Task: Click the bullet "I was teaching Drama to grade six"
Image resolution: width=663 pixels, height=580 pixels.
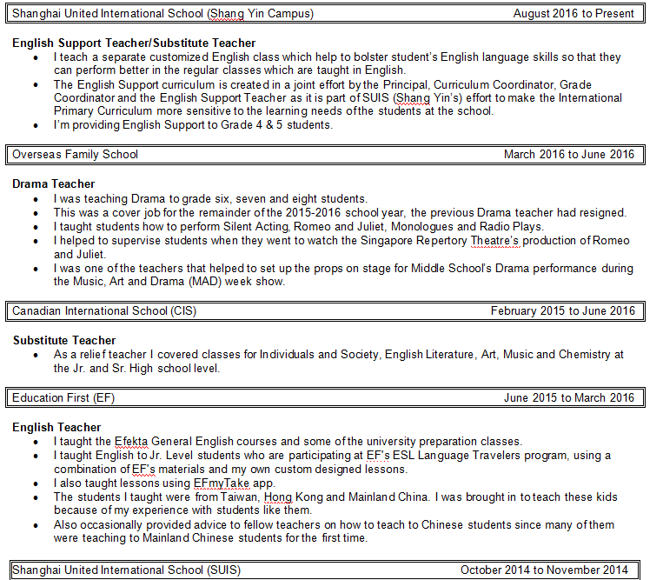Action: (210, 198)
